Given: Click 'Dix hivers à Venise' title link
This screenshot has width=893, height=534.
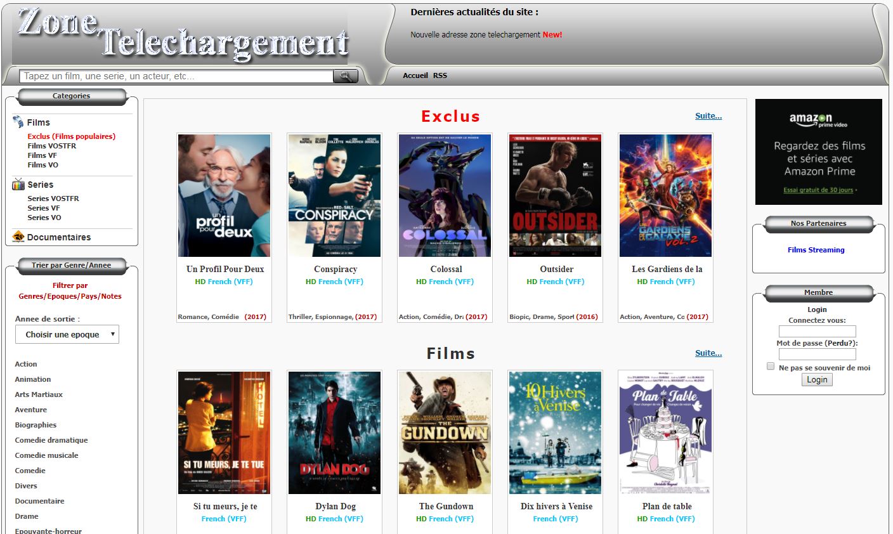Looking at the screenshot, I should click(x=556, y=506).
